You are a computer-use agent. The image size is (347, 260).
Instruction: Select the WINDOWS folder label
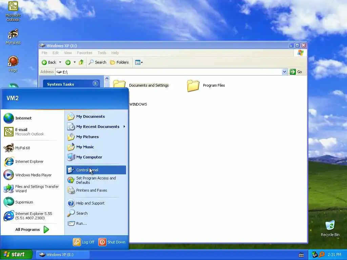coord(138,104)
